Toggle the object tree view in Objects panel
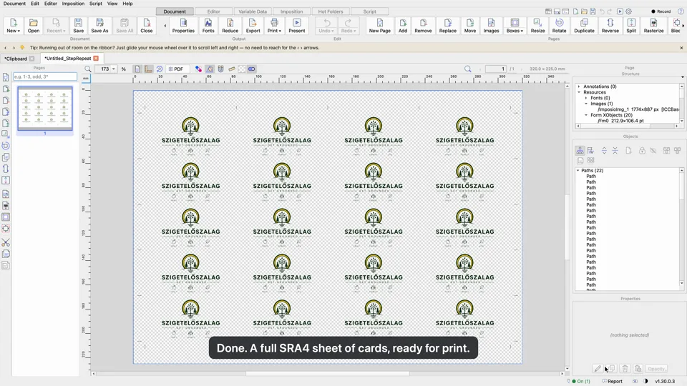 (580, 151)
